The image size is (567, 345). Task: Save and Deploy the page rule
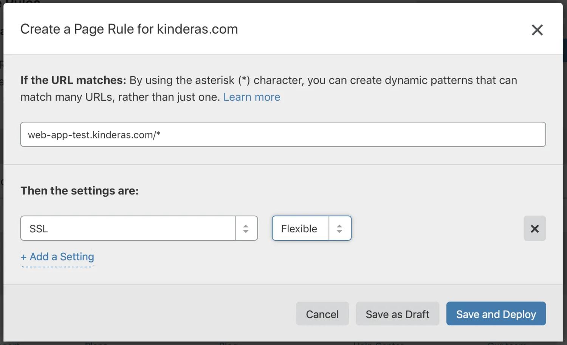[496, 314]
